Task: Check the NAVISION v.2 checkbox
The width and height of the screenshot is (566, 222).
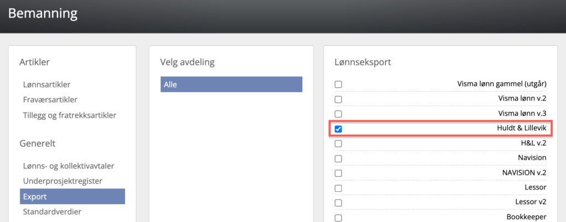Action: click(x=338, y=173)
